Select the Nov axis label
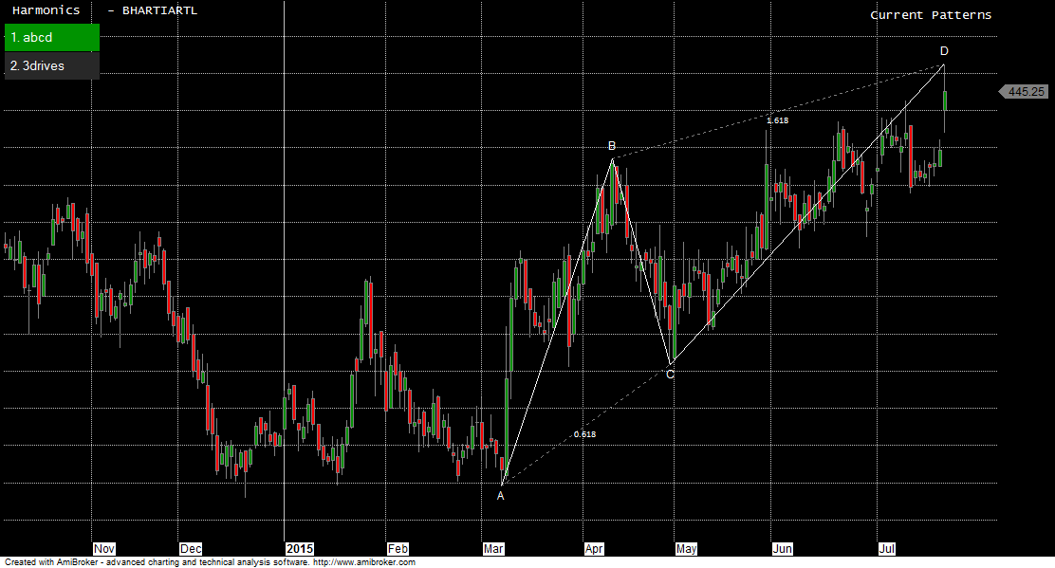This screenshot has width=1055, height=568. [104, 548]
